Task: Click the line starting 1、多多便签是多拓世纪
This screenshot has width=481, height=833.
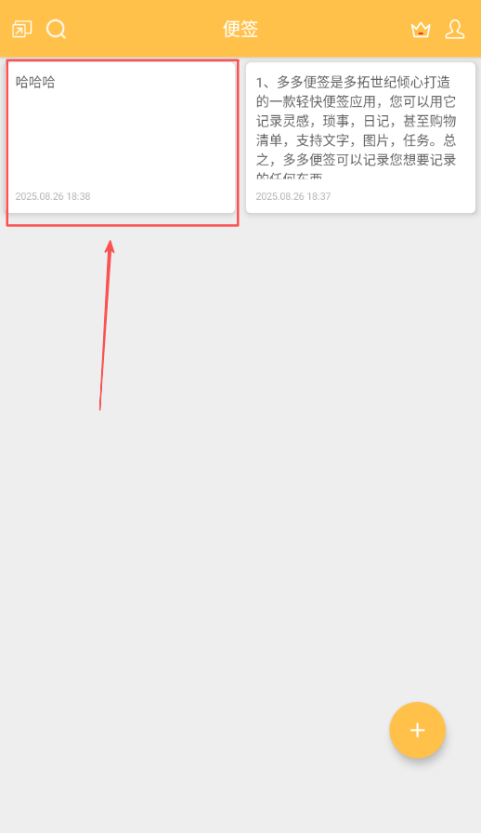Action: (x=353, y=82)
